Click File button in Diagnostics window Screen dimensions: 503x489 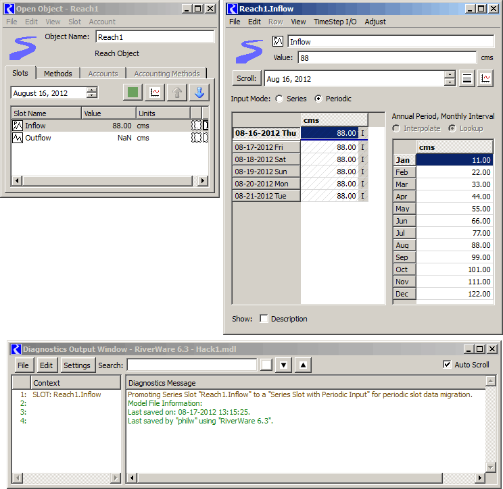coord(23,365)
